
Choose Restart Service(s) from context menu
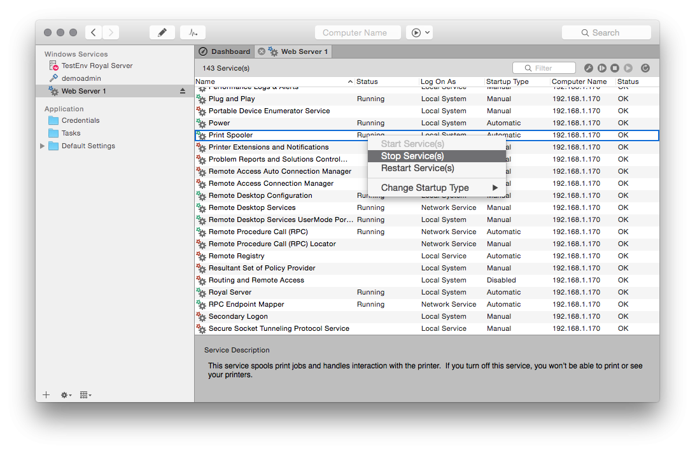[x=418, y=168]
